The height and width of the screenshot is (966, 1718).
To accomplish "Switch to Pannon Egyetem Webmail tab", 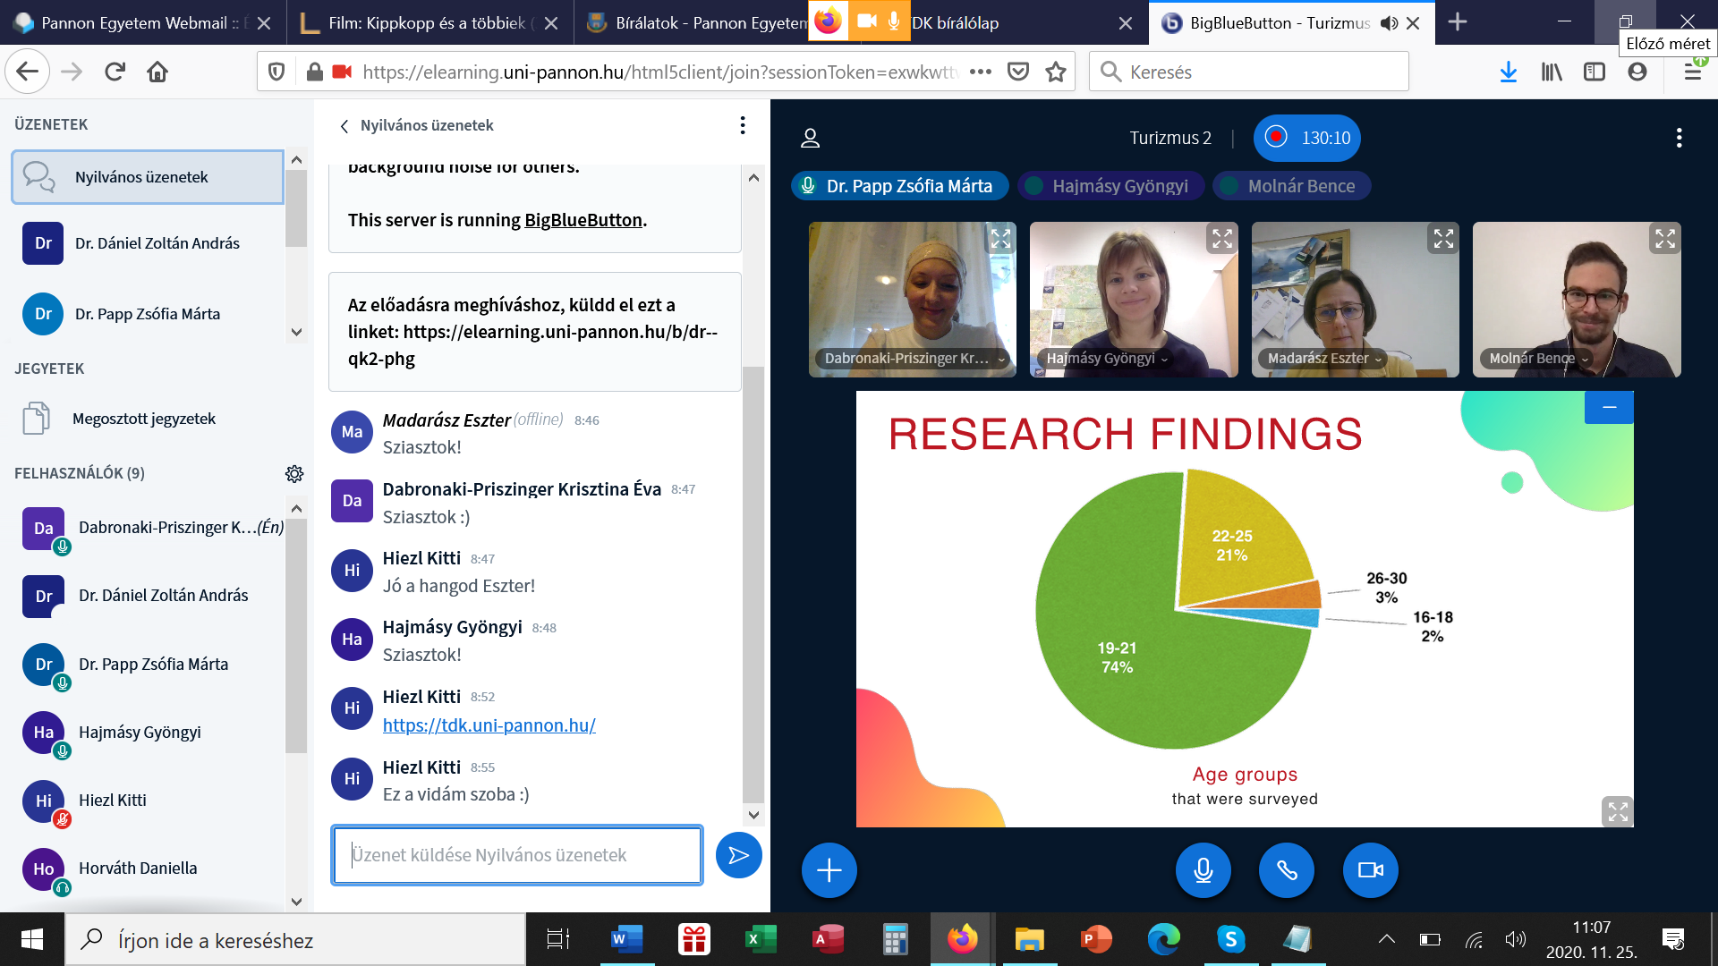I will (x=134, y=23).
